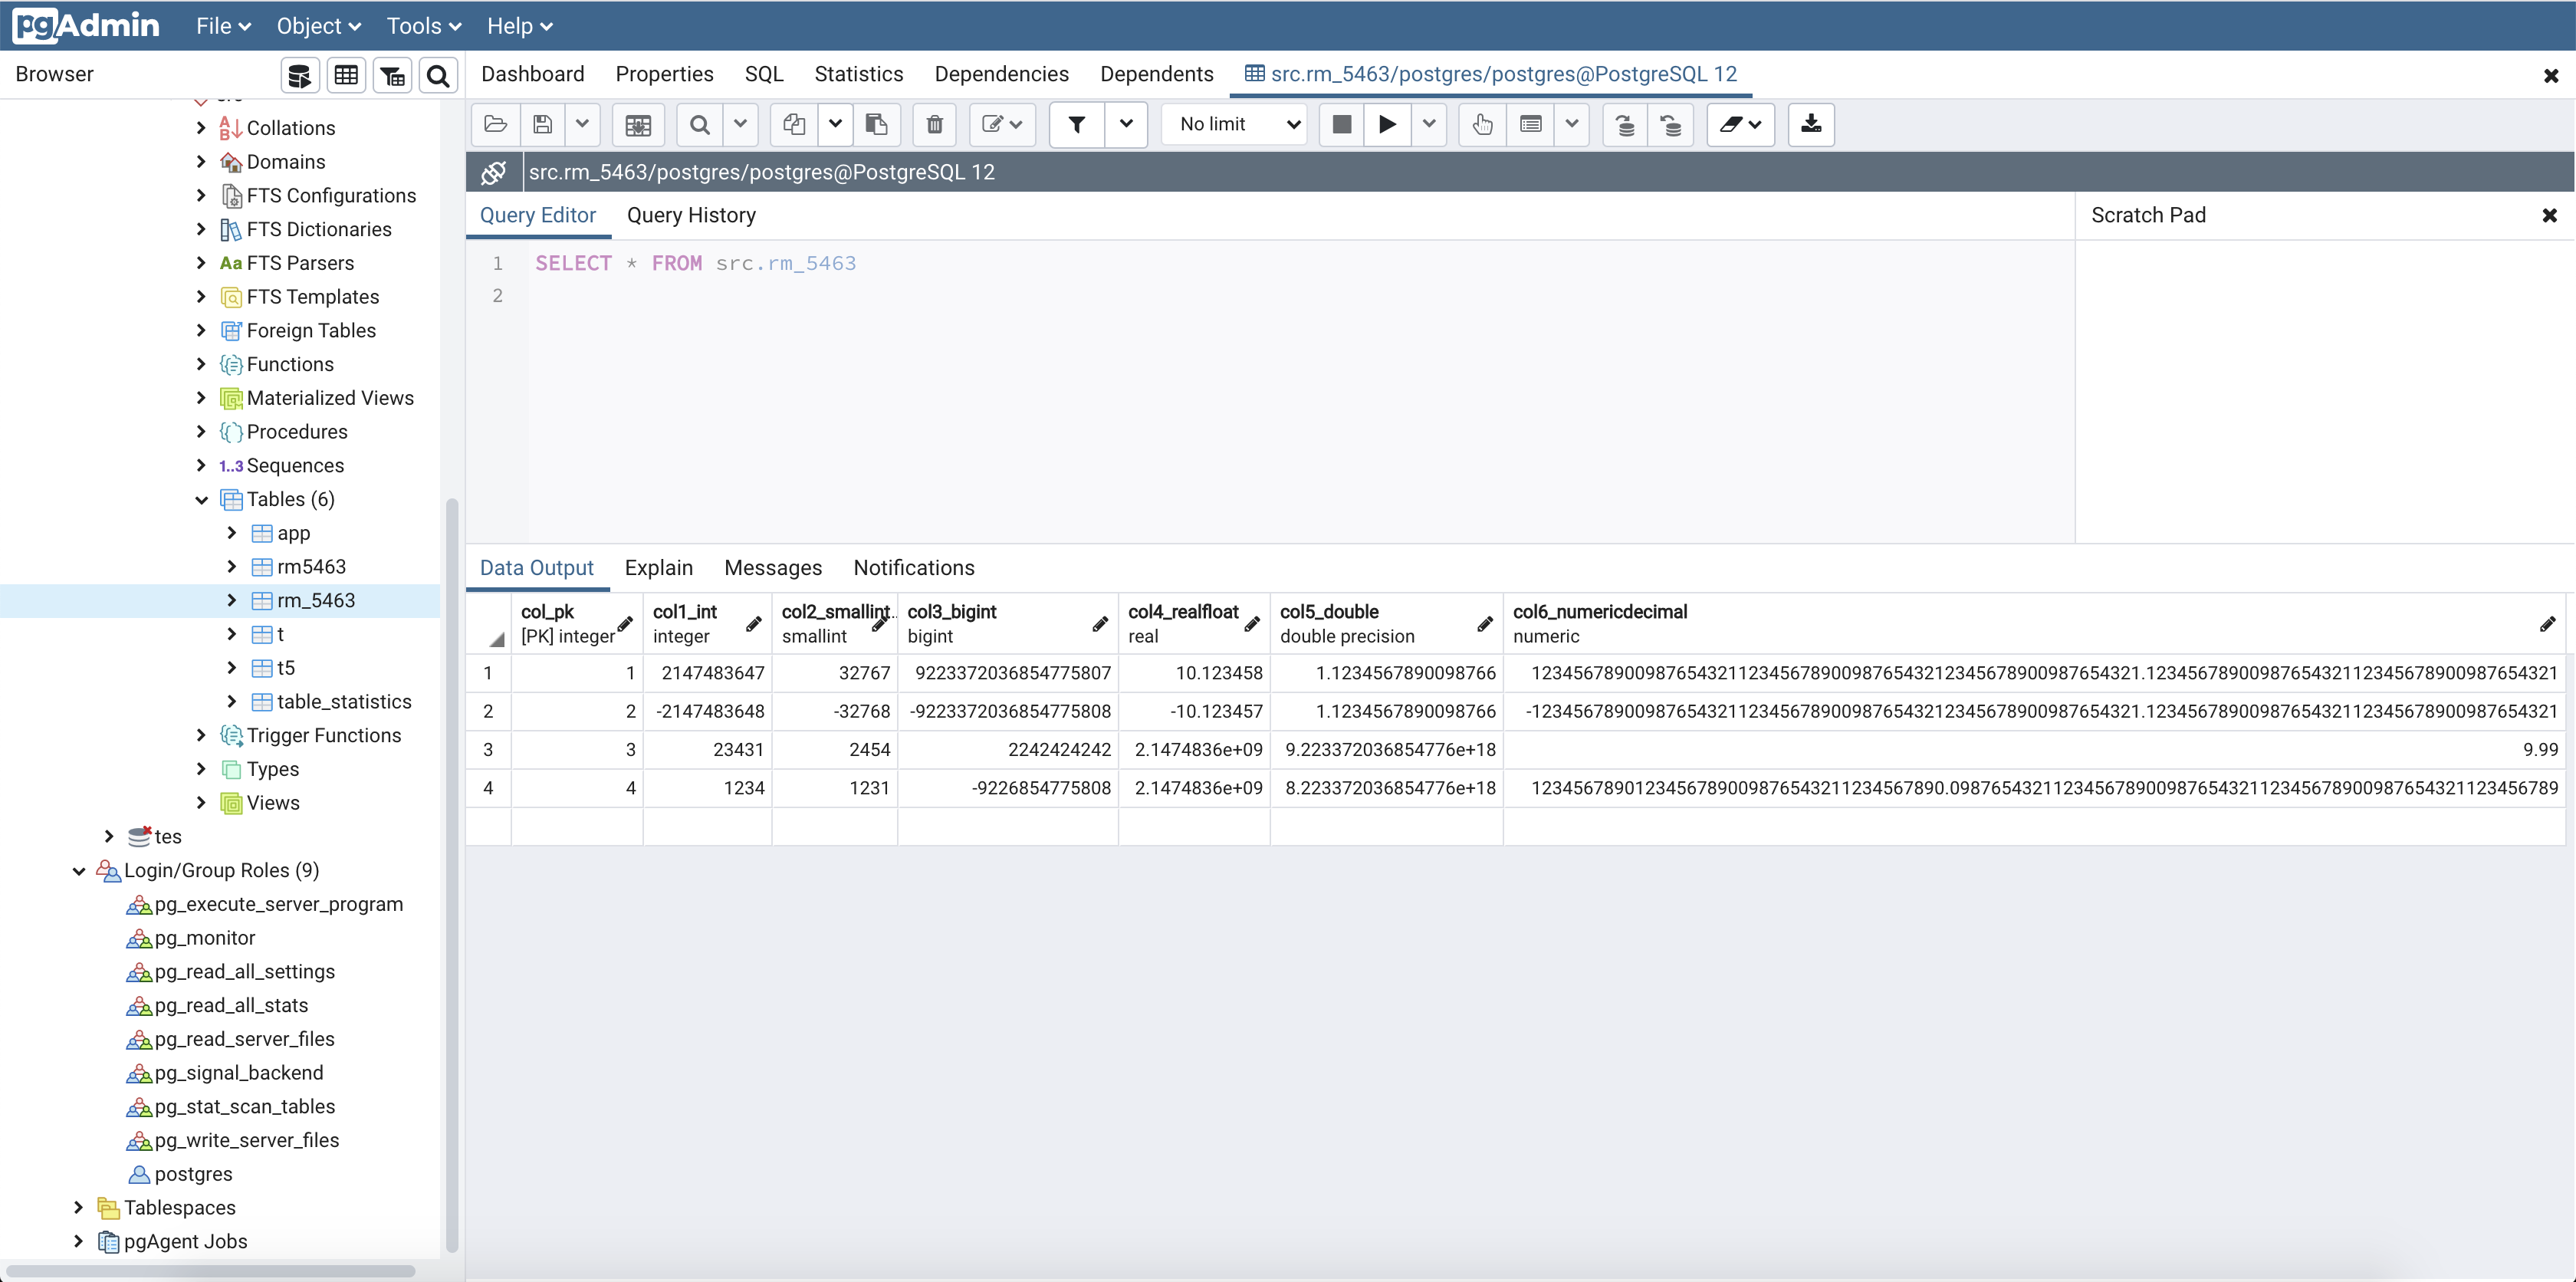The height and width of the screenshot is (1282, 2576).
Task: Switch to the Query History tab
Action: (691, 215)
